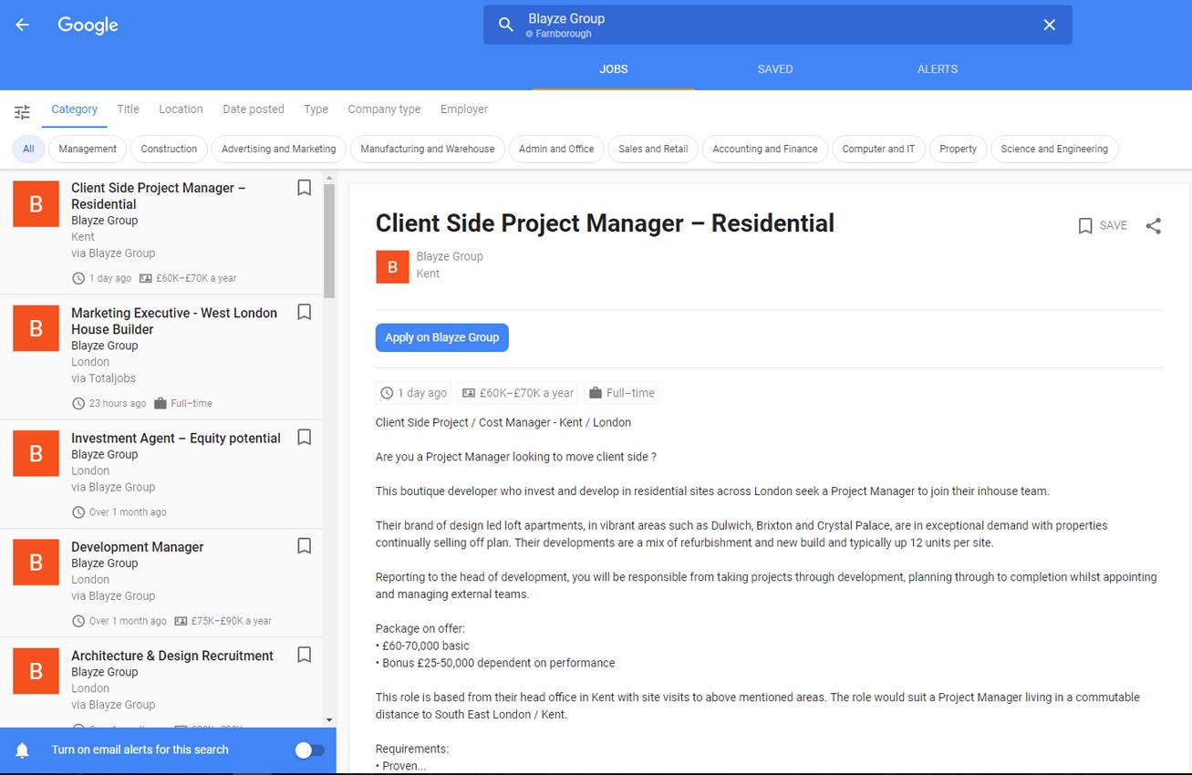This screenshot has width=1192, height=775.
Task: Go back with the left arrow icon
Action: [x=22, y=26]
